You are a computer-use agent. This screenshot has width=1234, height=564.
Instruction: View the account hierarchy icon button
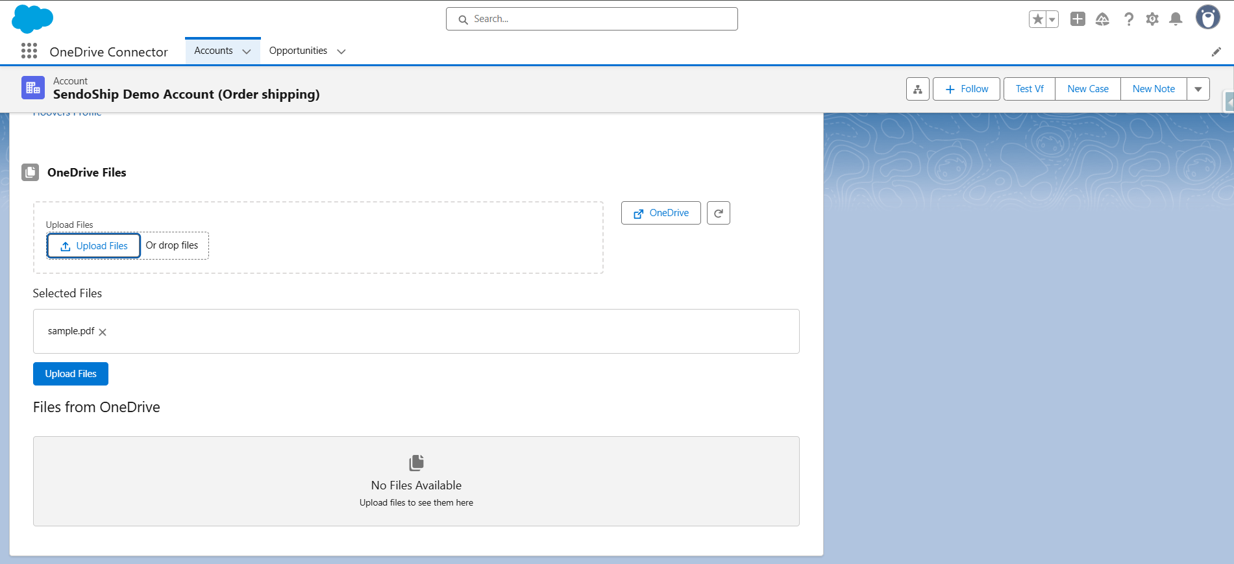918,89
